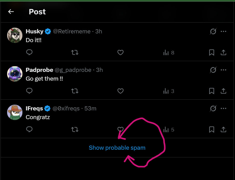Repost Padprobe's reply
The height and width of the screenshot is (180, 235).
75,91
